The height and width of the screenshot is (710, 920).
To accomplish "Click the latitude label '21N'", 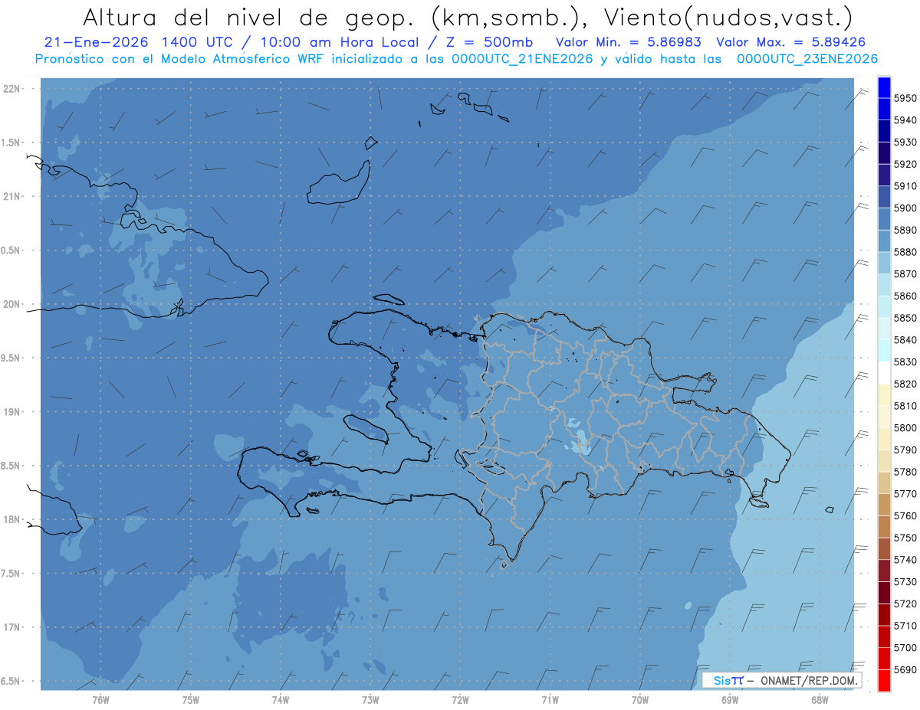I will (11, 196).
